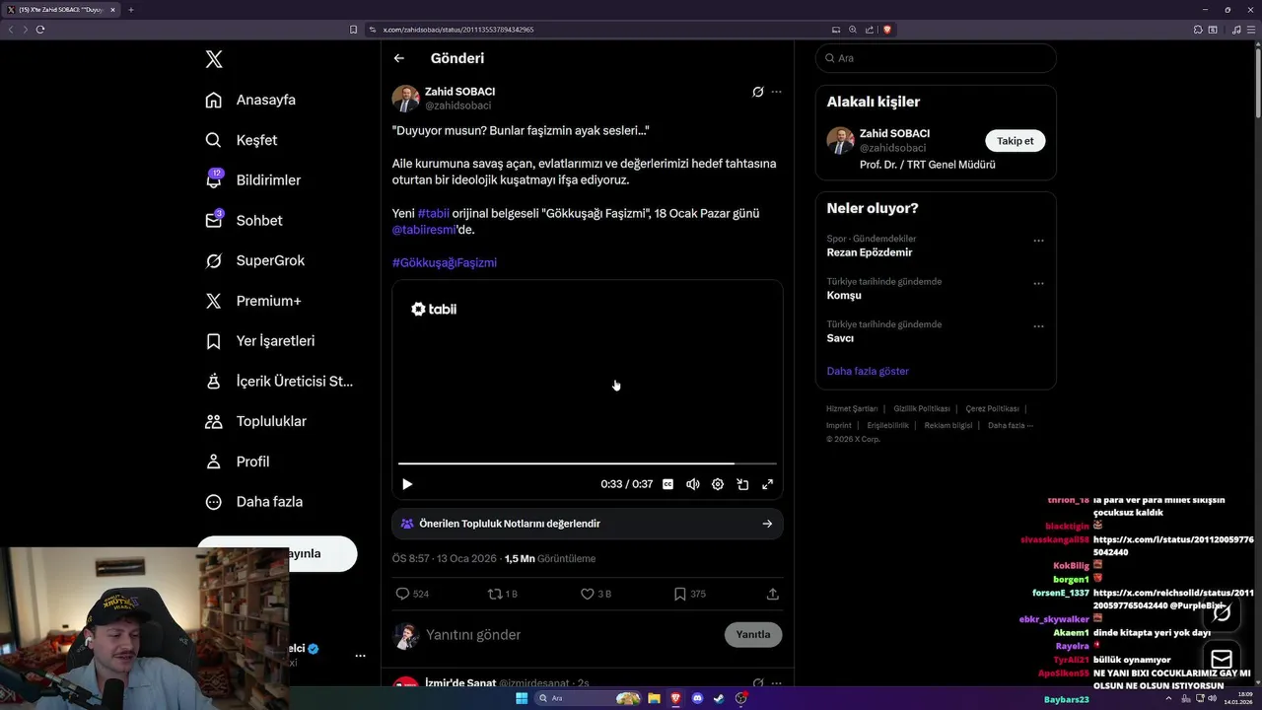Open Sohbet messages
The image size is (1262, 710).
[x=244, y=221]
